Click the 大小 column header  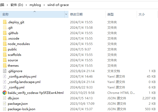(x=142, y=14)
